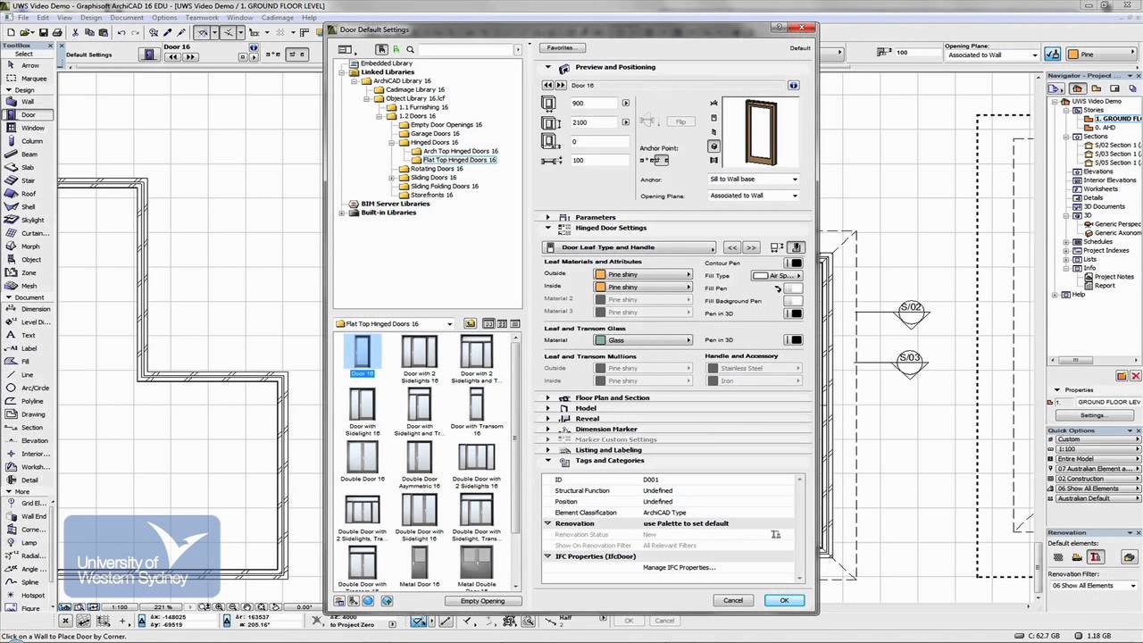Toggle the Fill Pen button
The width and height of the screenshot is (1143, 643).
(793, 288)
